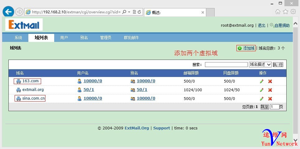This screenshot has width=300, height=149.
Task: Click extmail.org netdisk quota 1024/50
Action: [x=232, y=90]
